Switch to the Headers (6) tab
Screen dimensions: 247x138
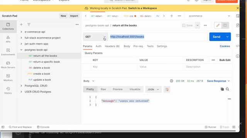112,46
